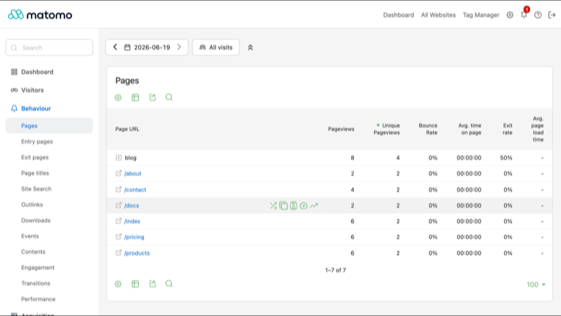Click bottom search table icon
Image resolution: width=561 pixels, height=316 pixels.
pos(169,284)
